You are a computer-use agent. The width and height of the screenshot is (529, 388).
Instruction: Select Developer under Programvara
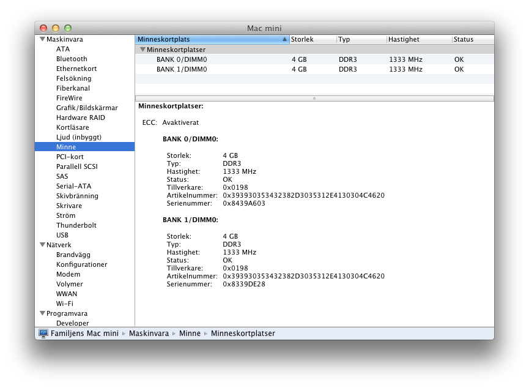pos(73,323)
